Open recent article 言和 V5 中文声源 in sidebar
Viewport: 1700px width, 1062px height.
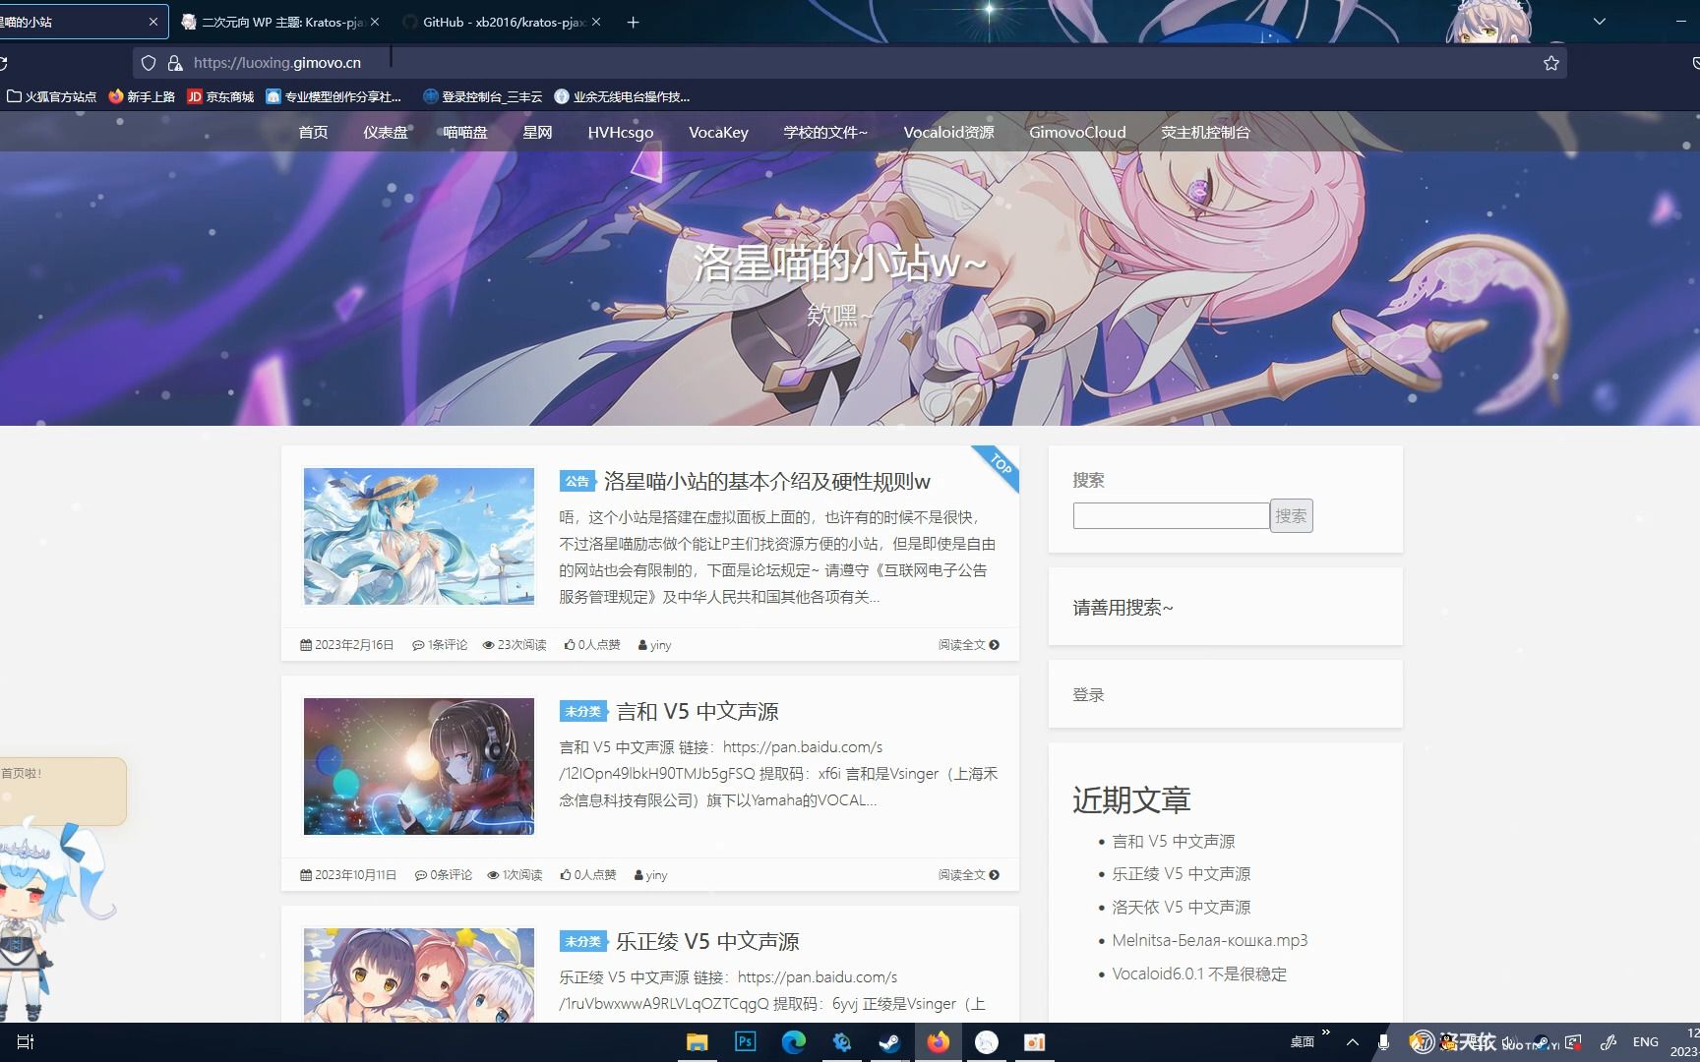click(1173, 842)
